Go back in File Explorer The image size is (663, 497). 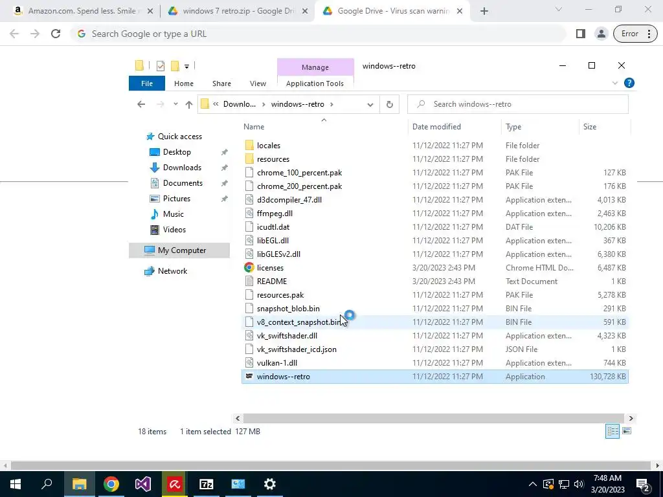[x=141, y=104]
